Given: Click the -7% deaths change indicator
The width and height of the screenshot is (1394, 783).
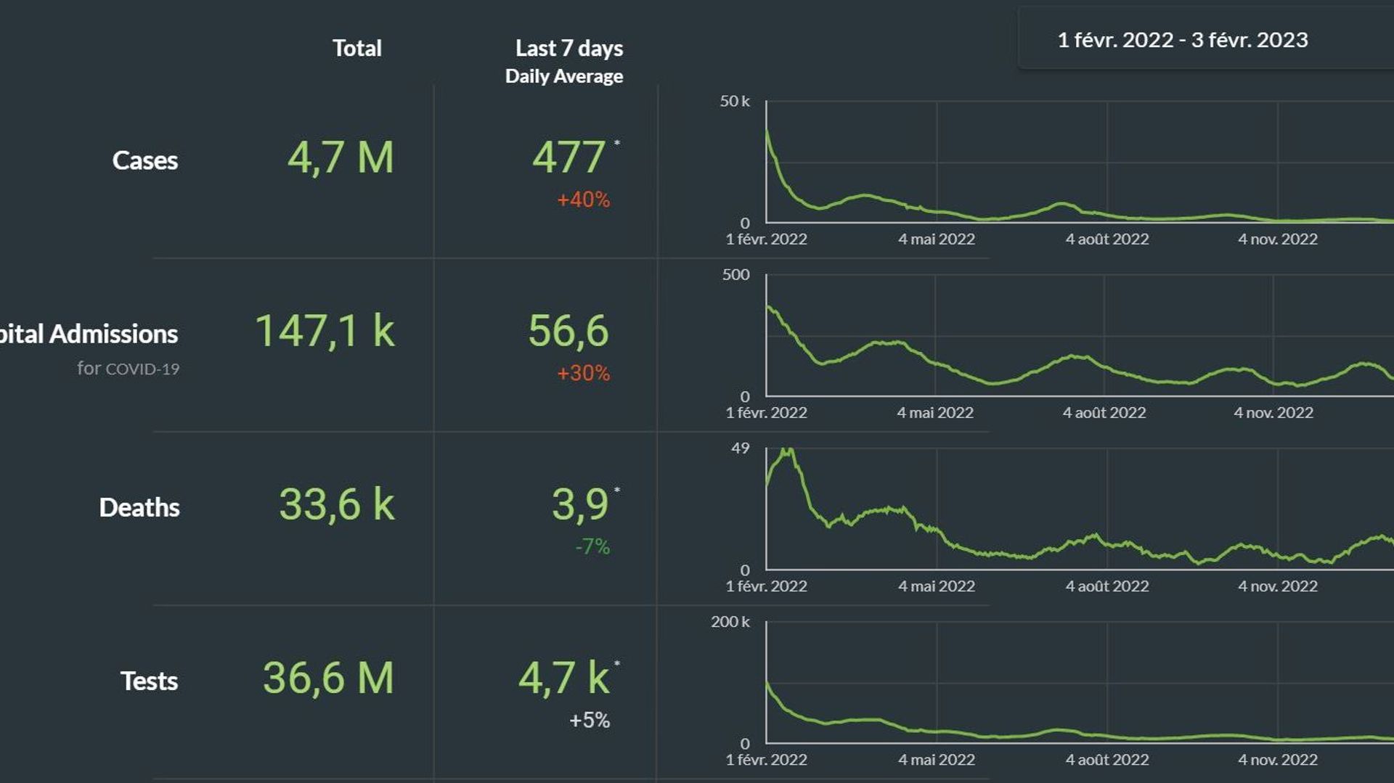Looking at the screenshot, I should click(x=592, y=546).
